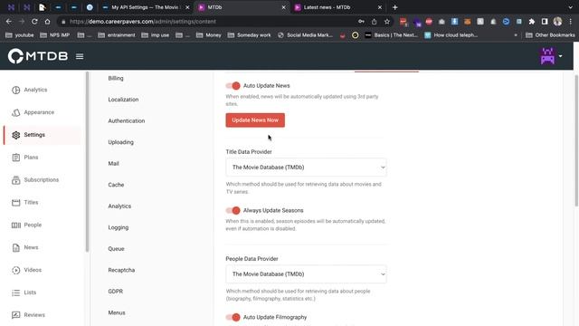Open the purple user avatar menu
Screen dimensions: 579x326
(550, 56)
